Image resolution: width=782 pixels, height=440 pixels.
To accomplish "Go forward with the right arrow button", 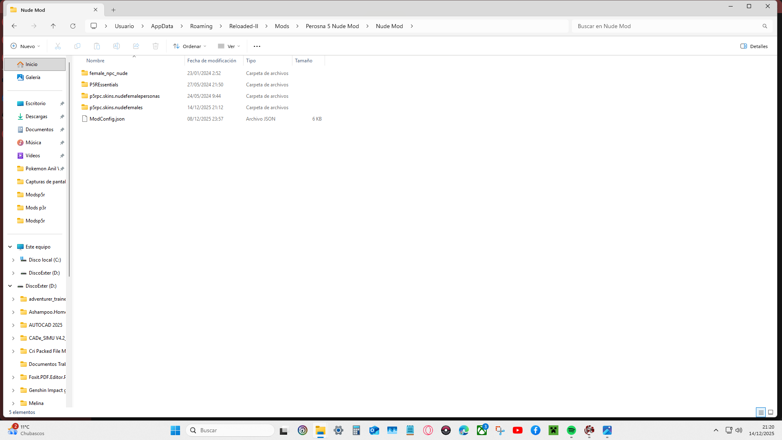I will coord(34,26).
